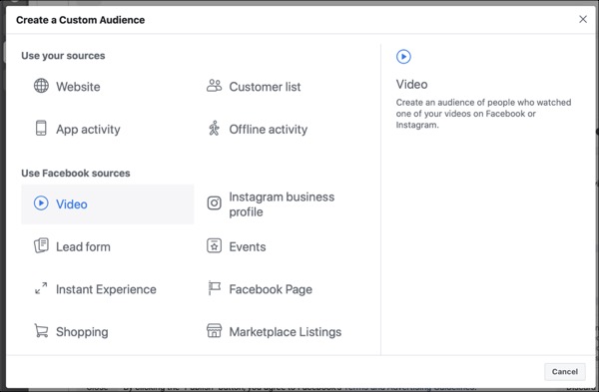Click the Customer list people icon
599x392 pixels.
[x=214, y=86]
